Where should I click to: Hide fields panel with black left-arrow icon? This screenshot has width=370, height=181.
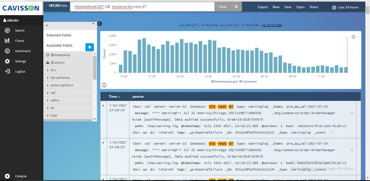pyautogui.click(x=100, y=24)
